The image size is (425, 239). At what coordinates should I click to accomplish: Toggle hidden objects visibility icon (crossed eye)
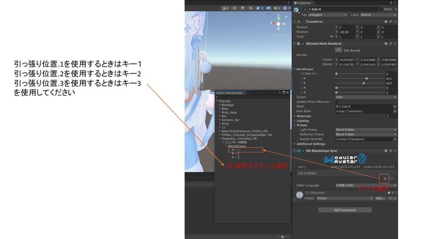tap(268, 8)
